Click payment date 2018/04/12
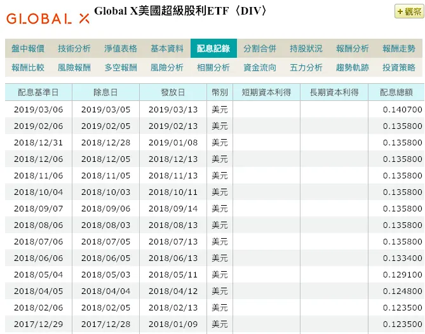 [x=173, y=291]
